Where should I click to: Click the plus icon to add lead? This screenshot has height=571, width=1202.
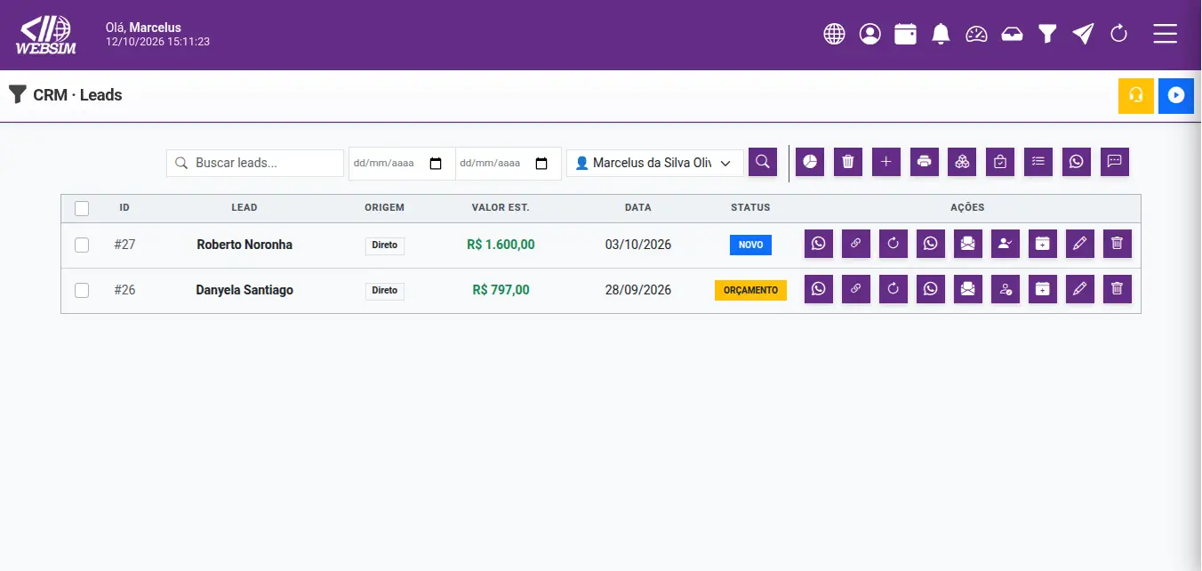(886, 162)
